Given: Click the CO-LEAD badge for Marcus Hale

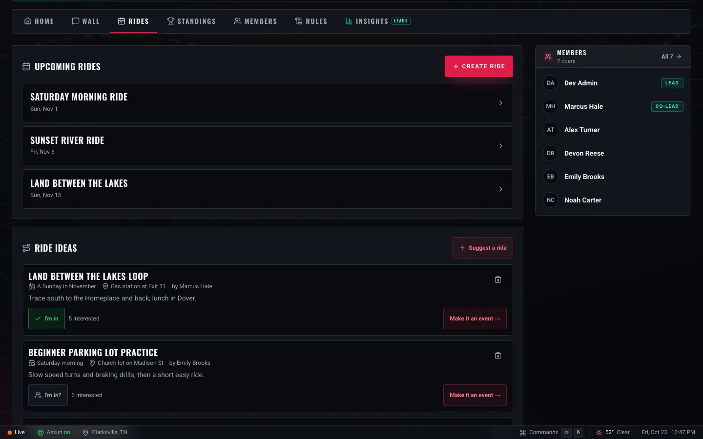Looking at the screenshot, I should click(x=667, y=106).
